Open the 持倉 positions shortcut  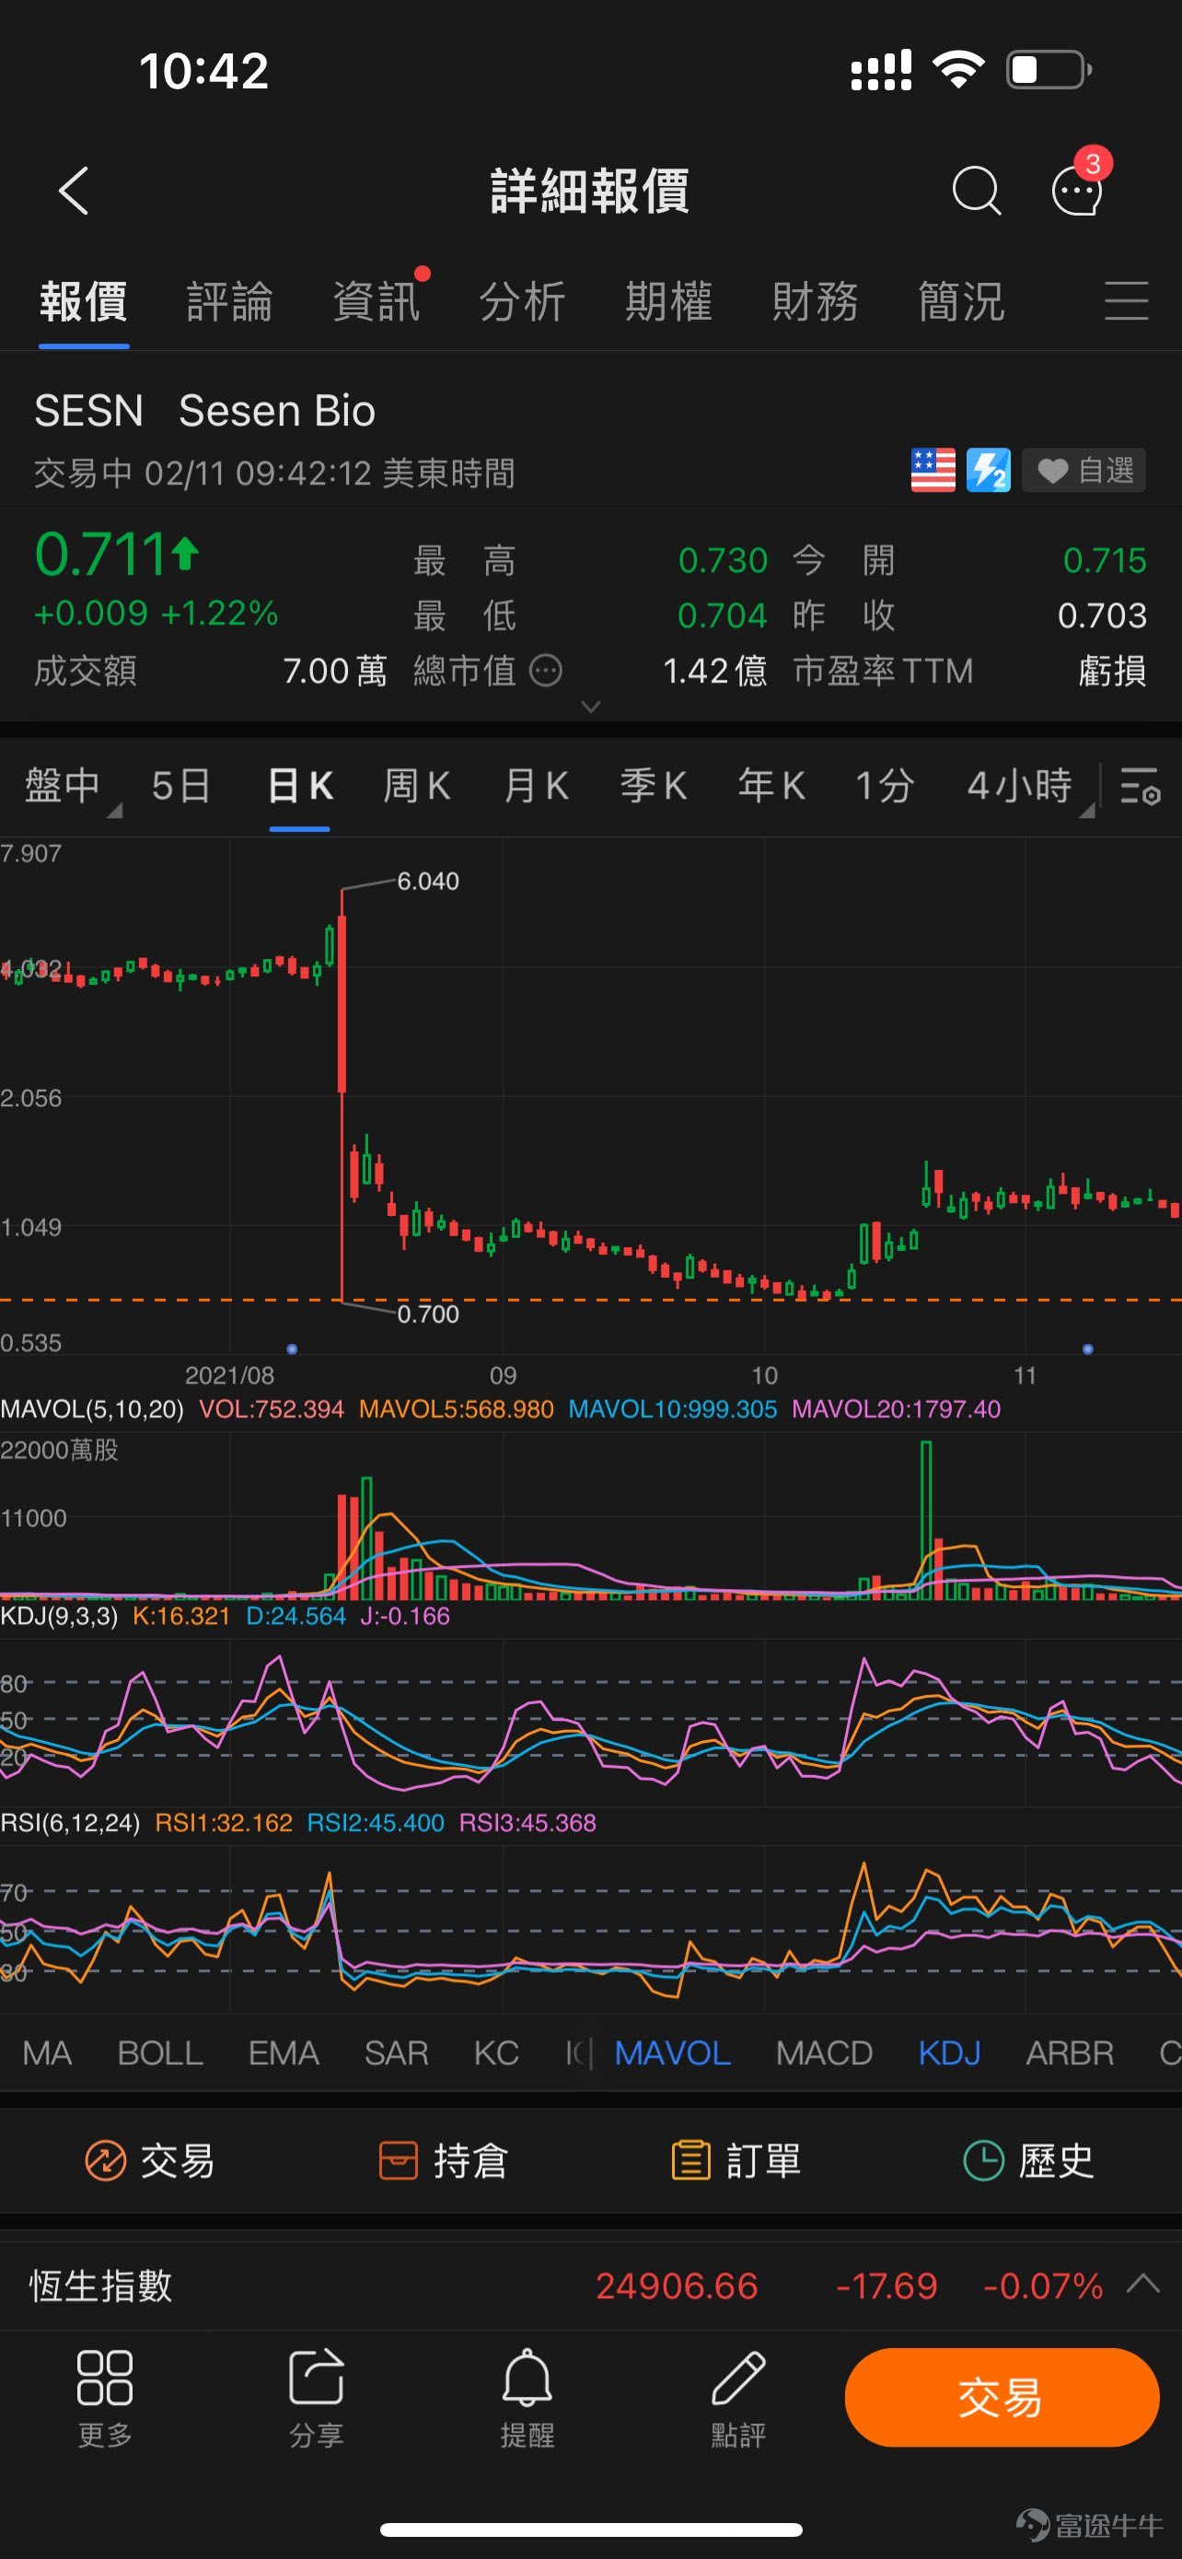pos(443,2161)
